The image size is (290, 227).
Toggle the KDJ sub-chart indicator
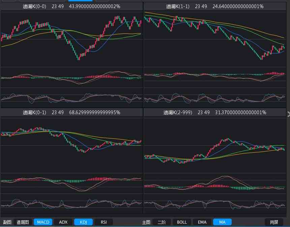83,222
